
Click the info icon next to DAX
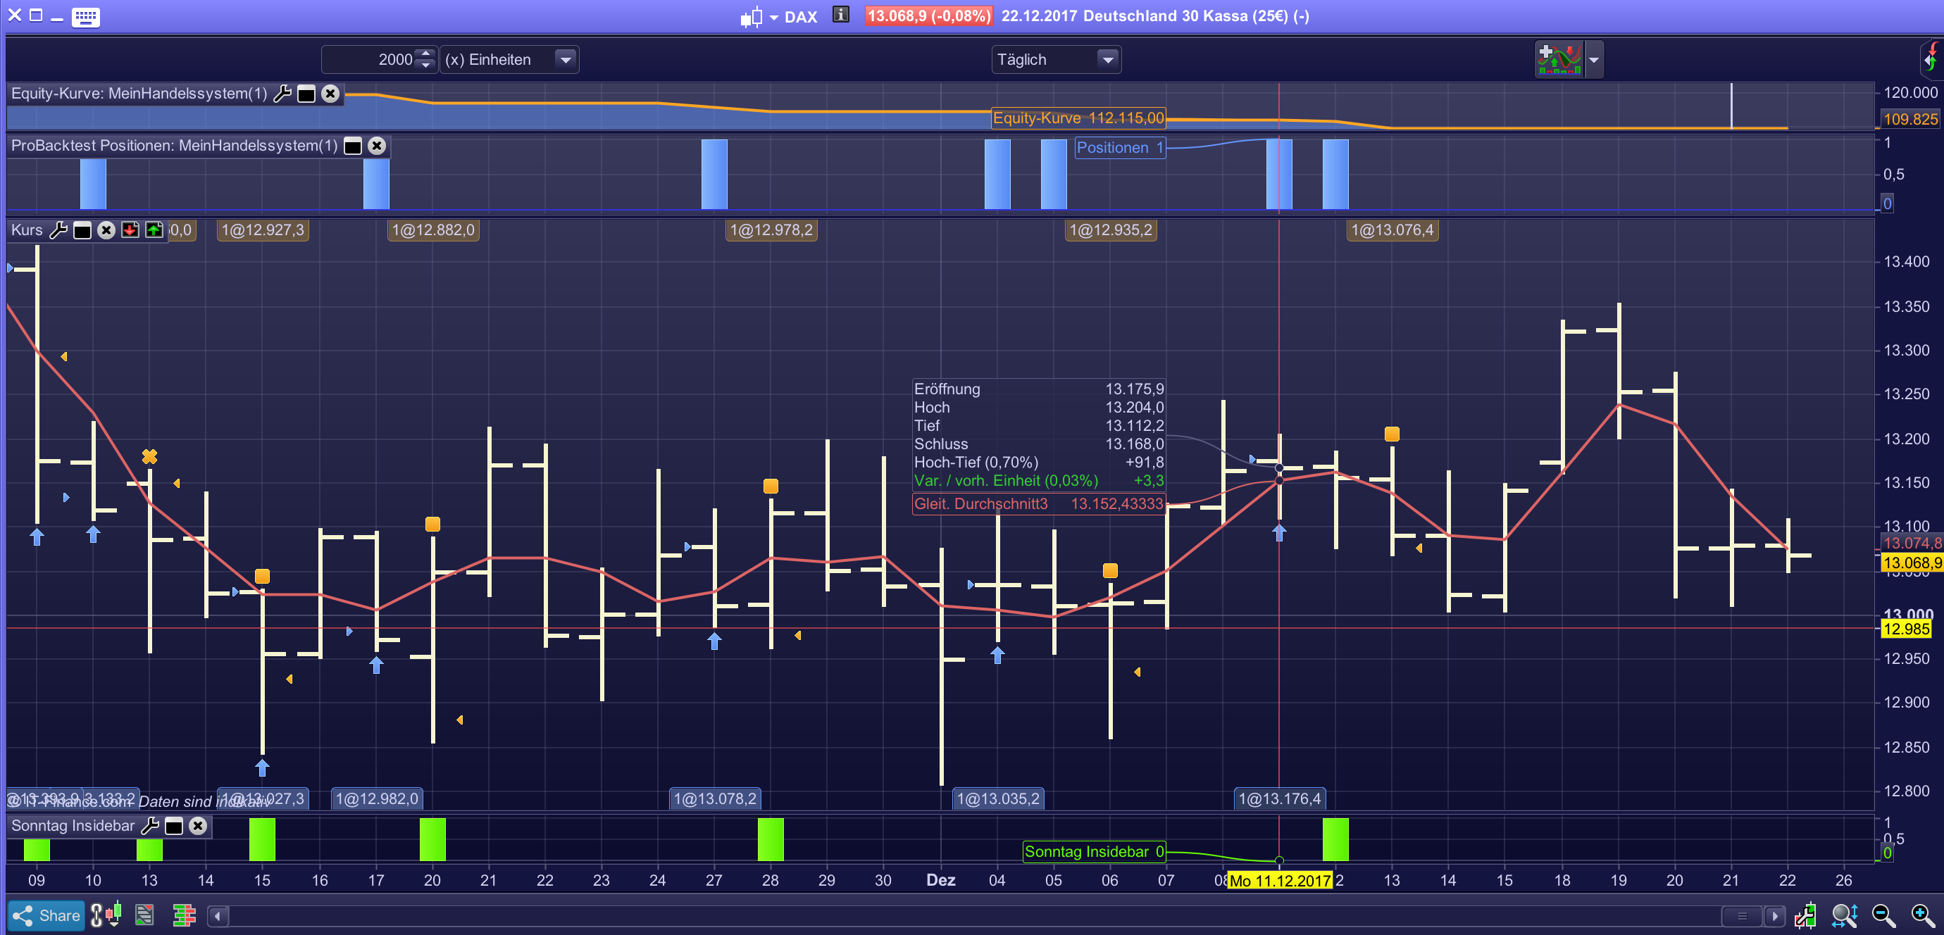[x=841, y=15]
